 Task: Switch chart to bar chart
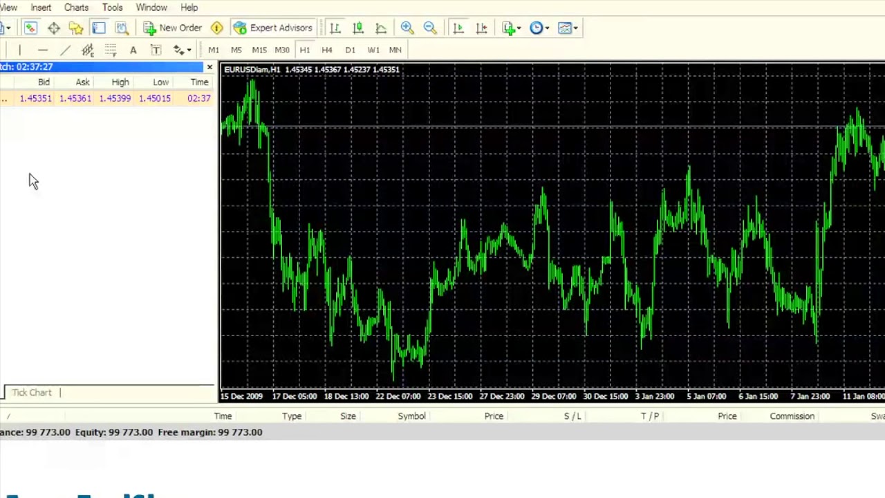click(335, 28)
